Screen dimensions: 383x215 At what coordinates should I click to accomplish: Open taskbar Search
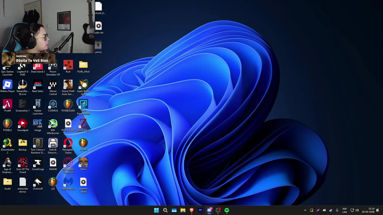[x=165, y=210]
